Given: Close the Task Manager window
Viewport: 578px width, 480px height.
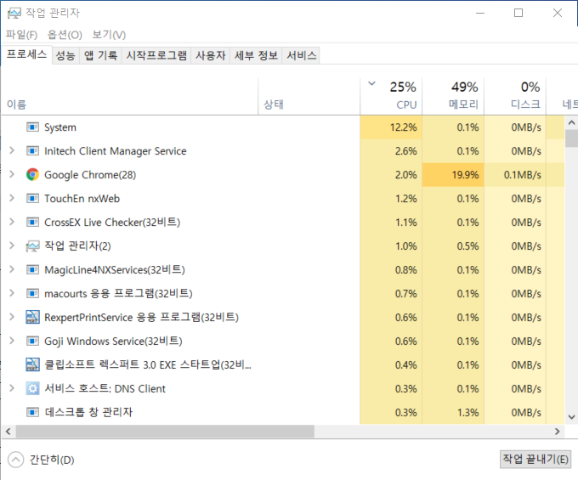Looking at the screenshot, I should tap(558, 13).
